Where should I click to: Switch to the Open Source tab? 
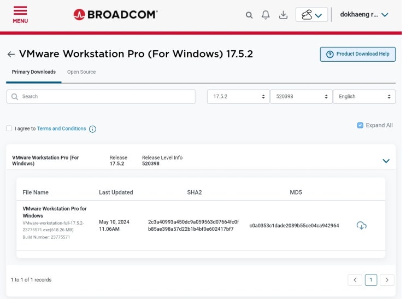tap(81, 72)
